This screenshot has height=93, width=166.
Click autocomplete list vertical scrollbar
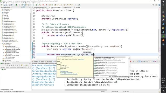tap(129, 66)
